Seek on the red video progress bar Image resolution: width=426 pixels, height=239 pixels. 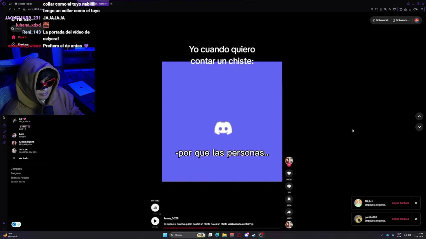[222, 228]
